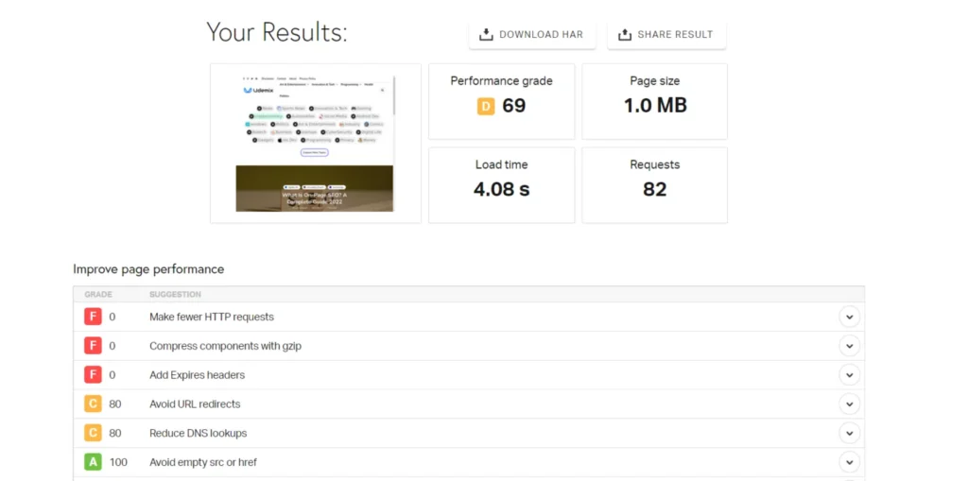
Task: Click the GRADE column header
Action: (98, 295)
